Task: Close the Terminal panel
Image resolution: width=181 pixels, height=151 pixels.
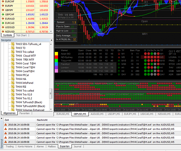Action: click(1, 118)
